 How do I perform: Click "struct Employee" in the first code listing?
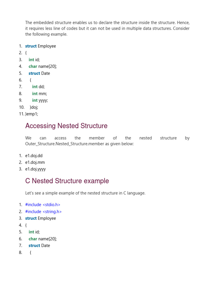coord(41,46)
